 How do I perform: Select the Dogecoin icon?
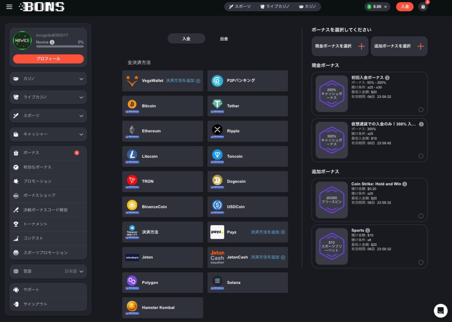click(217, 180)
